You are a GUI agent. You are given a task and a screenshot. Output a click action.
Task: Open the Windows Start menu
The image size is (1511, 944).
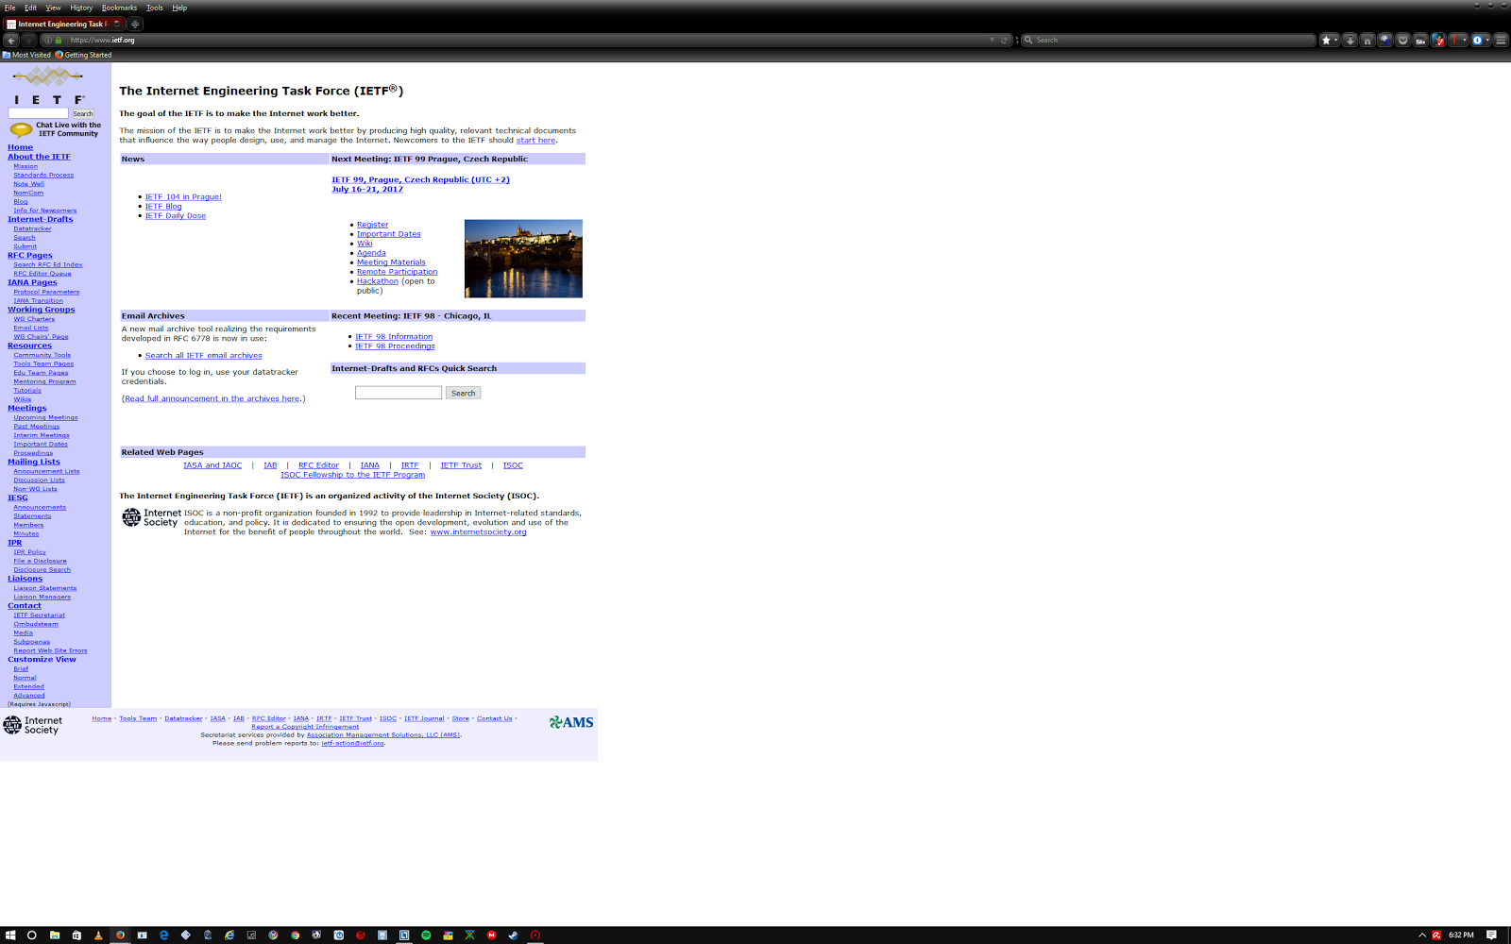(10, 935)
